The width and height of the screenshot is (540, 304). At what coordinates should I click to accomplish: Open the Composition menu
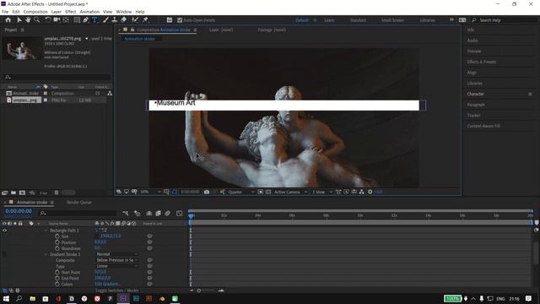click(x=35, y=12)
